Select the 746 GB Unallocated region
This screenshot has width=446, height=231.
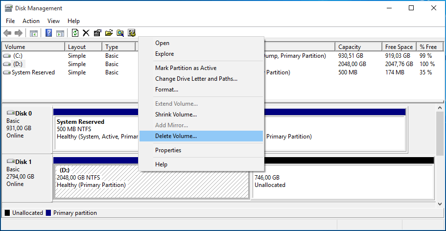pyautogui.click(x=343, y=182)
